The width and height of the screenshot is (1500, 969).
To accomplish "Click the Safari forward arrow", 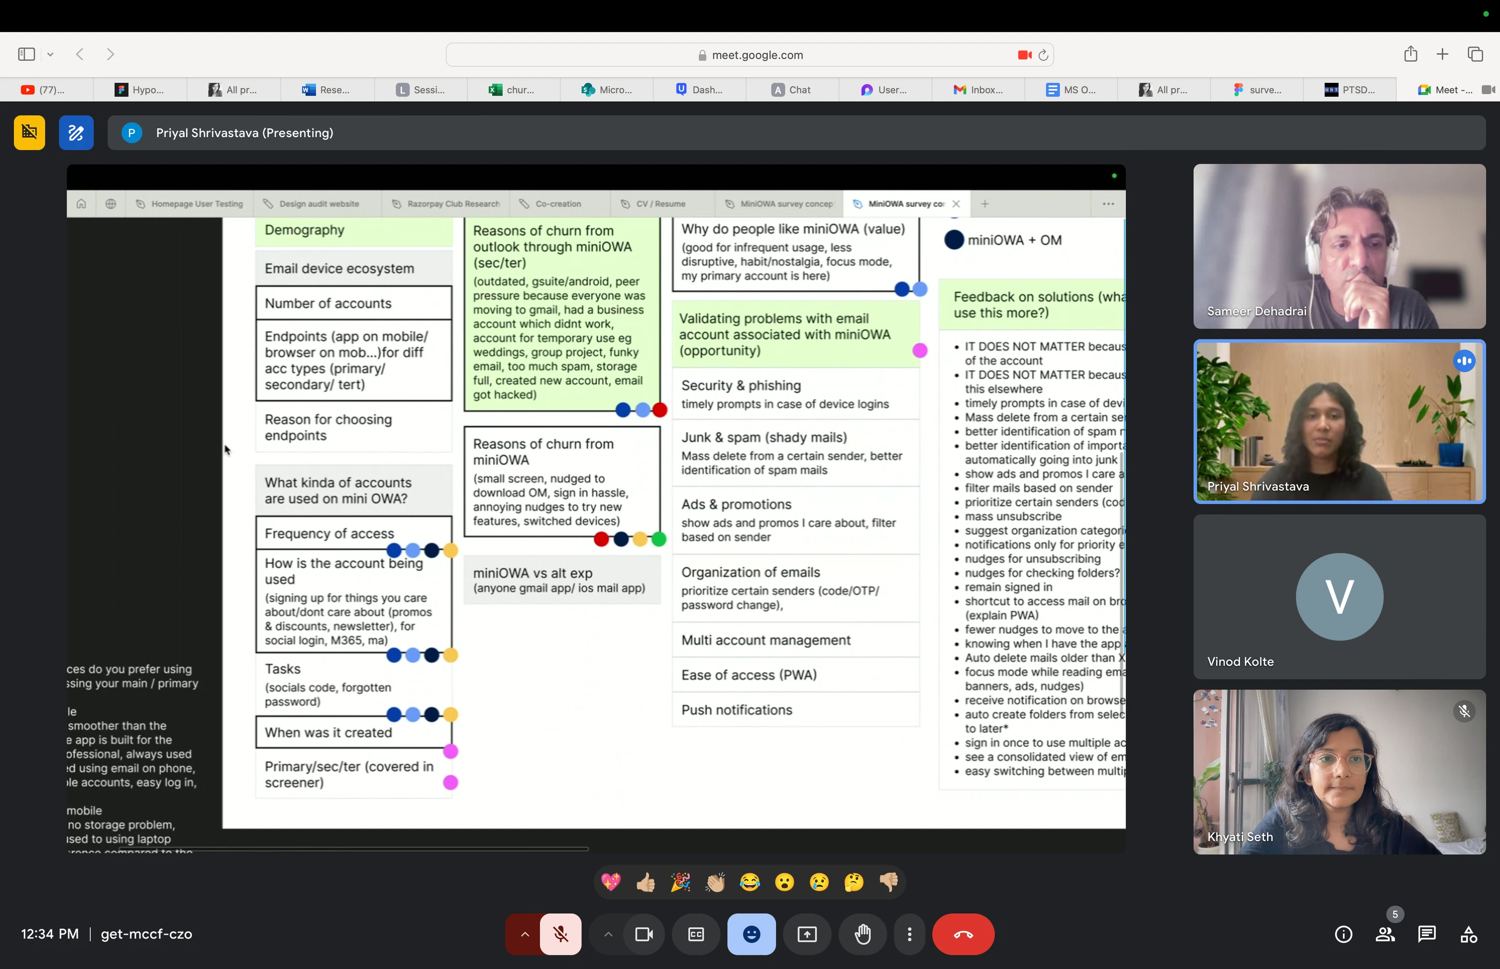I will [x=111, y=55].
